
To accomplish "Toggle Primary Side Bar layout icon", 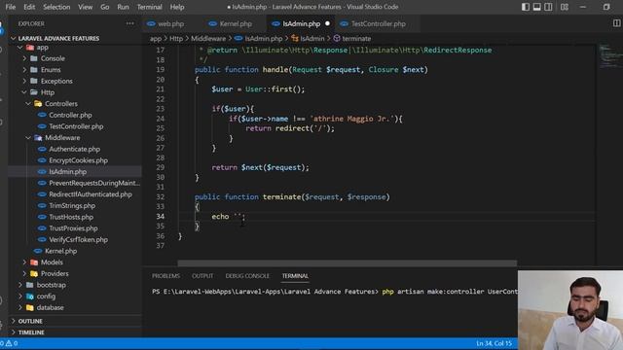I will pos(526,7).
